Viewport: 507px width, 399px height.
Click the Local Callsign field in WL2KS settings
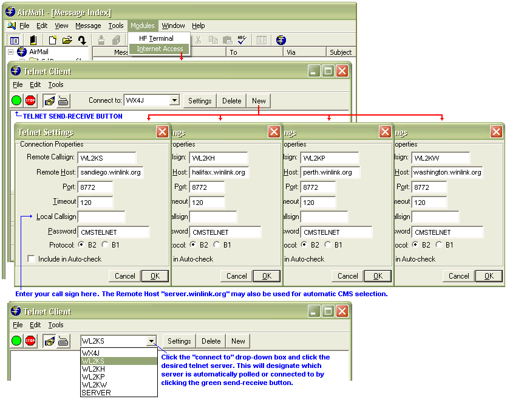(x=101, y=217)
